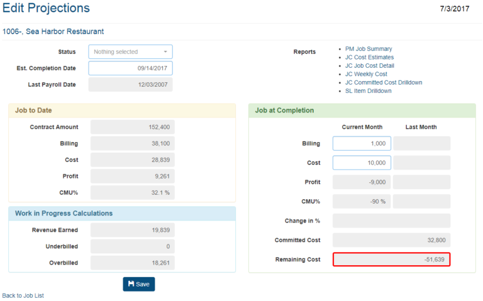Click the Contract Amount value field
This screenshot has height=301, width=483.
(x=132, y=127)
